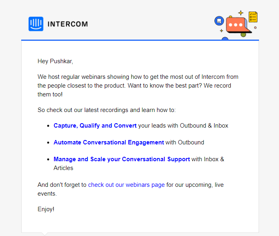Image resolution: width=279 pixels, height=236 pixels.
Task: Click the first bullet point marker
Action: pyautogui.click(x=48, y=126)
